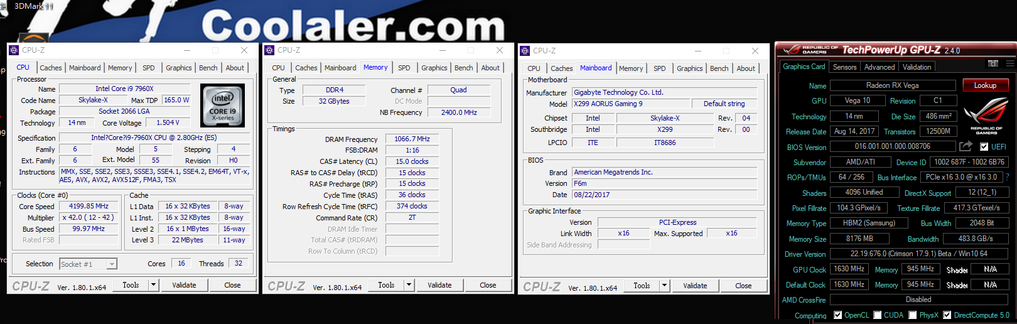Click the Socket 2066 LGA package value

(124, 111)
